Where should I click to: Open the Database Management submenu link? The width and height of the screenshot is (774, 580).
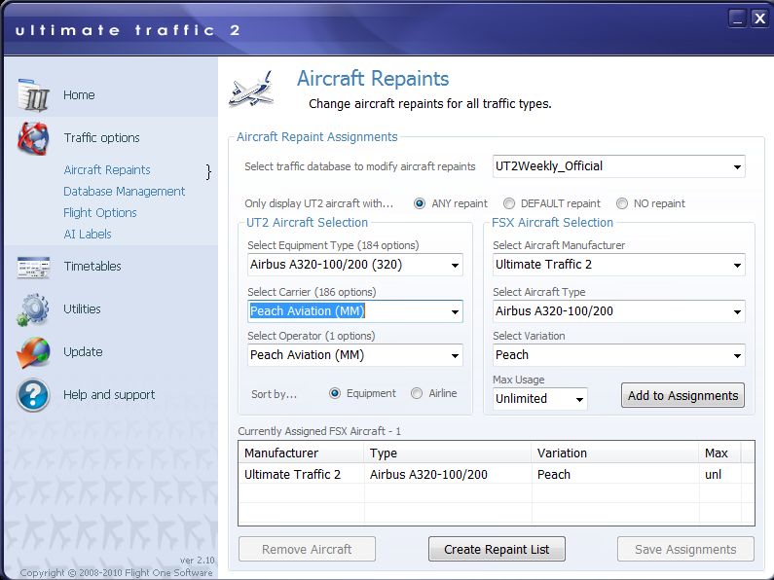coord(125,192)
